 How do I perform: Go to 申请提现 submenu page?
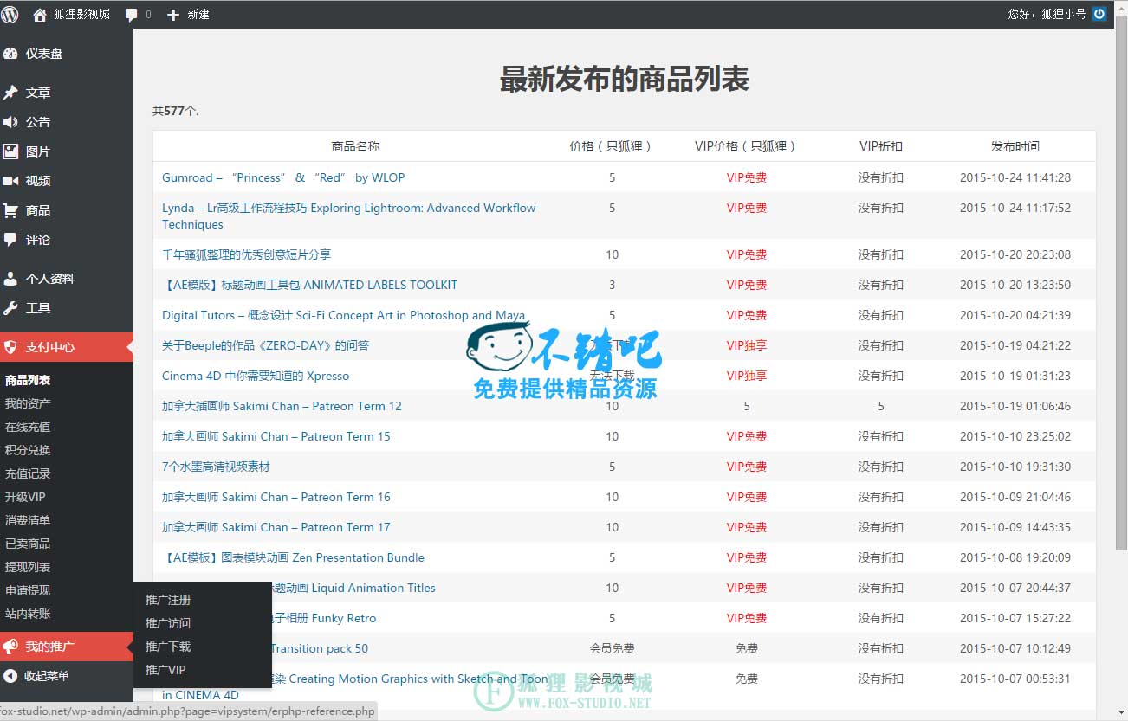coord(28,590)
